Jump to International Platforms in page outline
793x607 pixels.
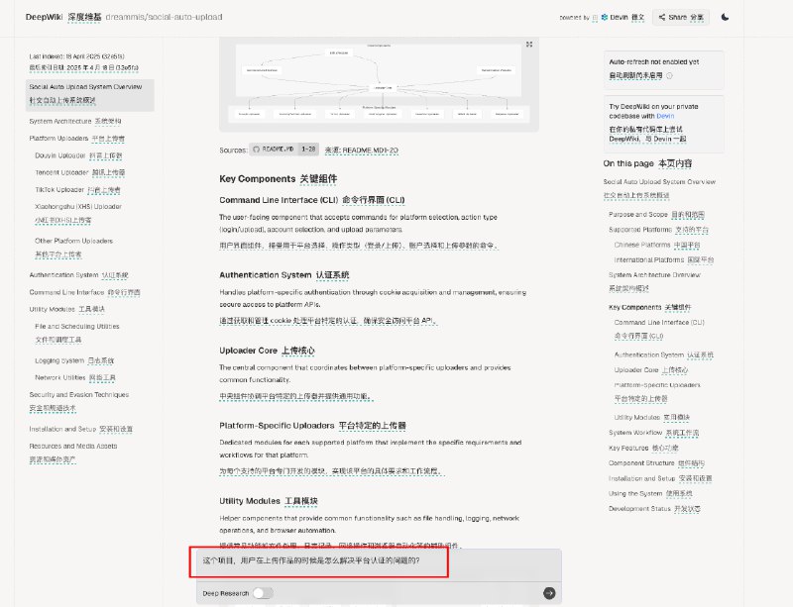click(x=664, y=260)
